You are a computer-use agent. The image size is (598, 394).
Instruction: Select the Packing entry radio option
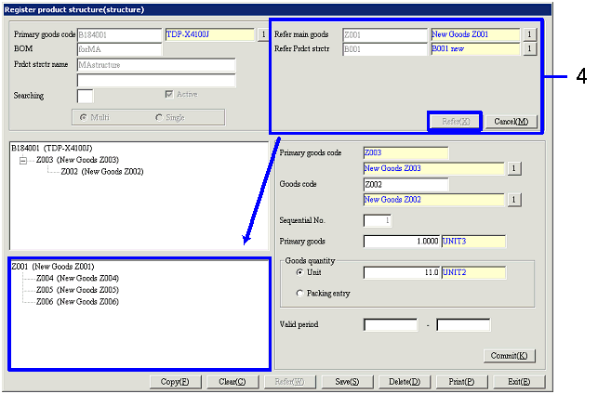pyautogui.click(x=298, y=293)
